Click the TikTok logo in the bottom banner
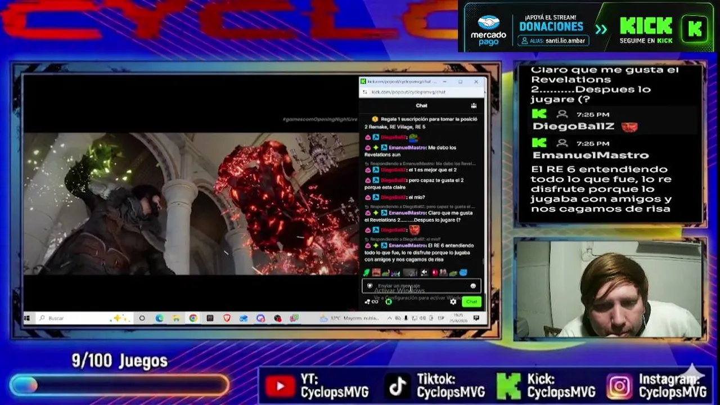 [398, 386]
